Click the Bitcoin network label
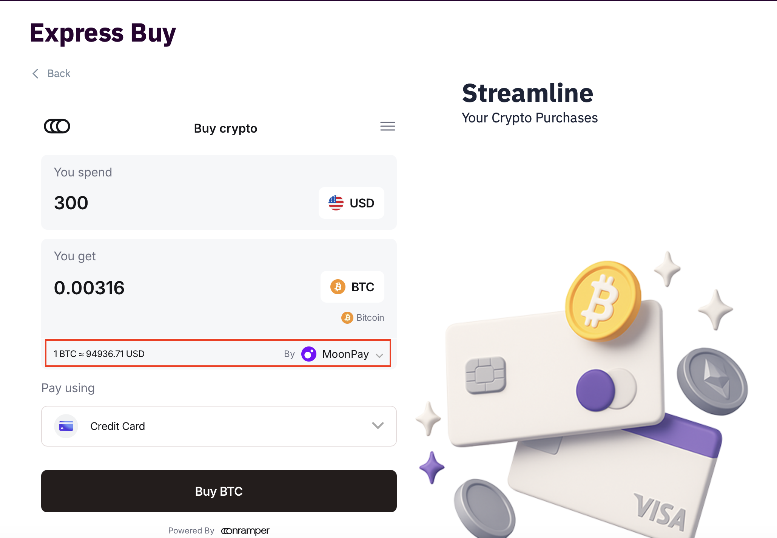Screen dimensions: 777x538 [x=370, y=318]
